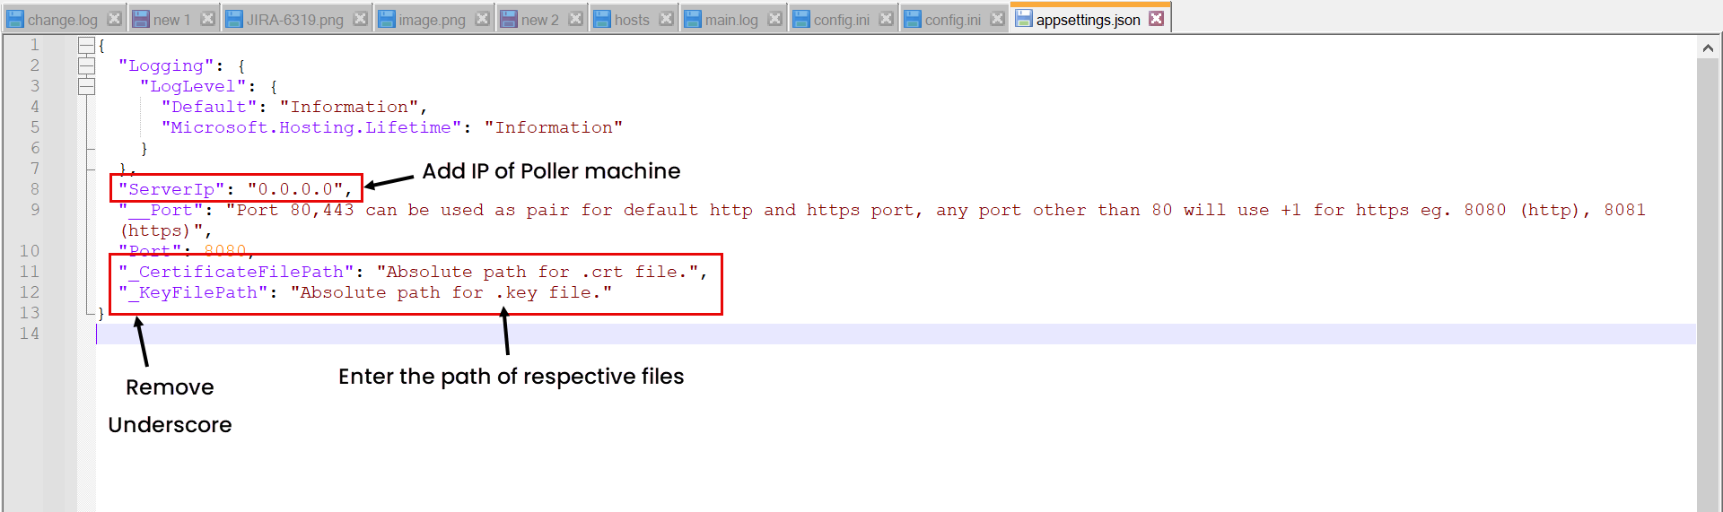Collapse the Logging block fold marker
Image resolution: width=1723 pixels, height=512 pixels.
86,65
